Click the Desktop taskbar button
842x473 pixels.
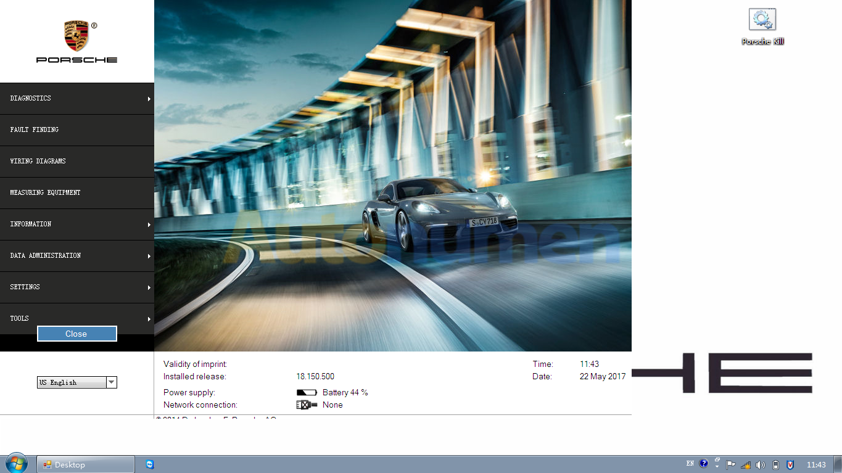click(x=86, y=464)
